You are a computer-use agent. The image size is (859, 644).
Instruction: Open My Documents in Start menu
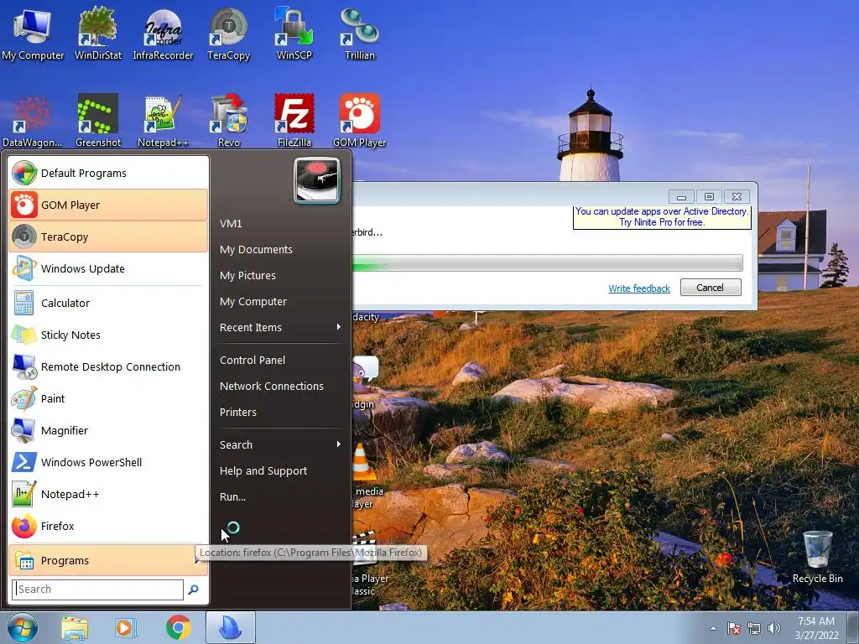click(x=280, y=249)
